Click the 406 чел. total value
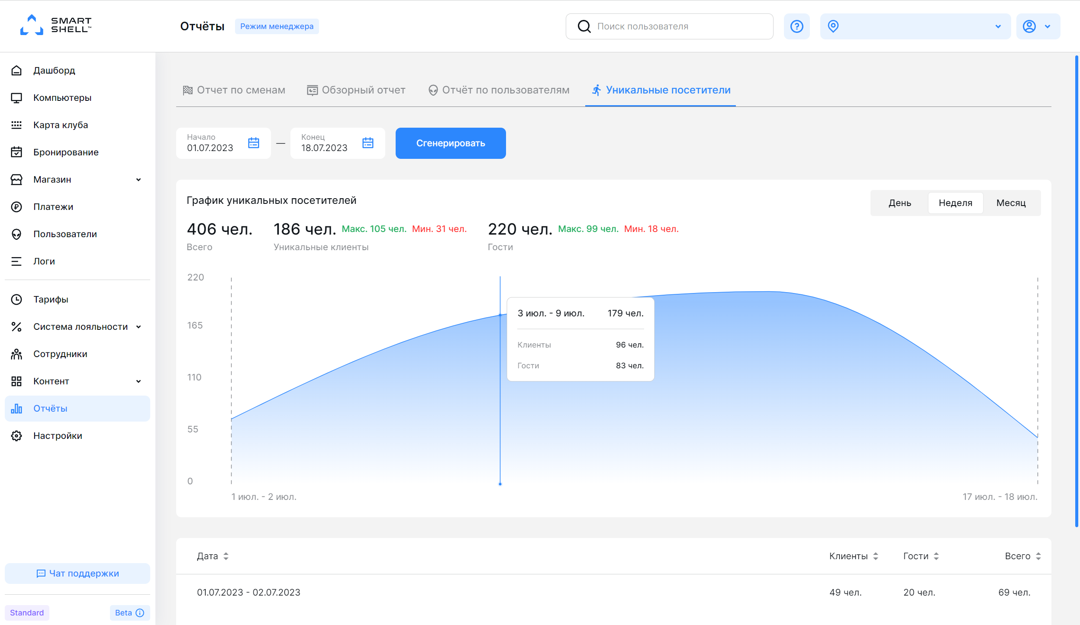Screen dimensions: 1080x625 [219, 229]
